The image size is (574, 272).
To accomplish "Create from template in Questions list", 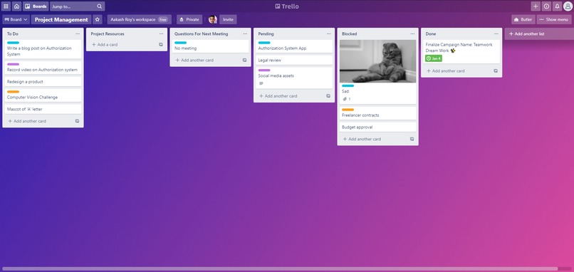I will [x=244, y=60].
